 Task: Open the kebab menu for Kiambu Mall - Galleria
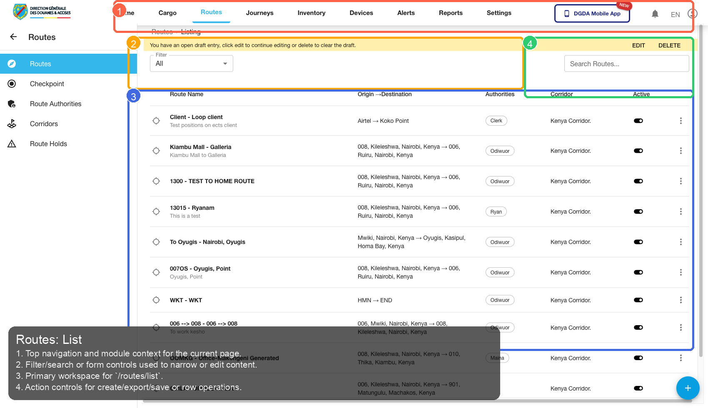click(681, 151)
